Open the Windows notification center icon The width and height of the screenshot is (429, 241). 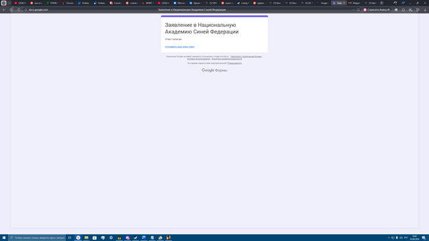click(424, 238)
